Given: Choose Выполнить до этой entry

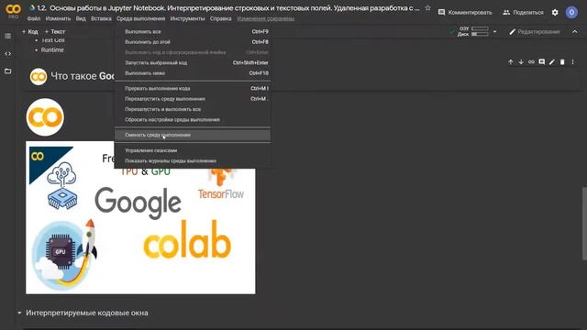Looking at the screenshot, I should [193, 42].
